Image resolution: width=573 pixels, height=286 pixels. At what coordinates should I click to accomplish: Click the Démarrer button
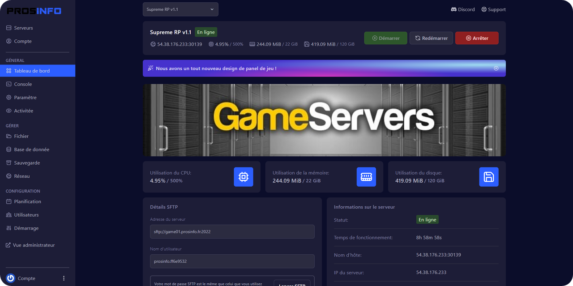click(385, 38)
